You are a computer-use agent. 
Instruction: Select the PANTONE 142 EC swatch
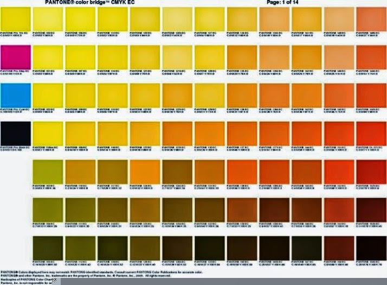pos(307,57)
